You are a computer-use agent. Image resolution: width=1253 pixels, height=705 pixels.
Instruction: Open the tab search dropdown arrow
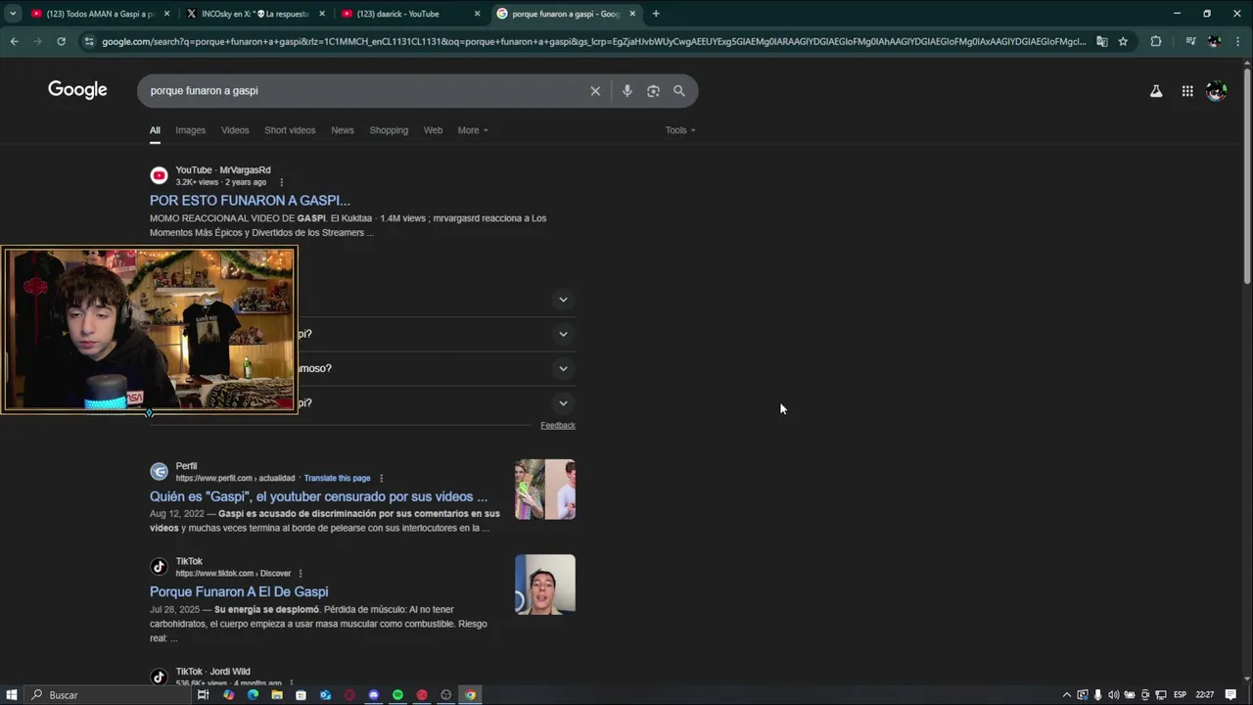pos(13,14)
